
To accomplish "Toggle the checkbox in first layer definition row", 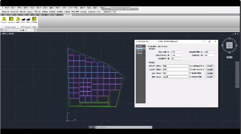I will [x=190, y=66].
